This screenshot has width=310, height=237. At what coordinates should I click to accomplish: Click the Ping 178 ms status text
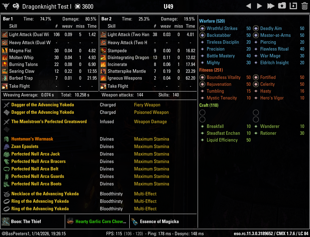(x=161, y=234)
